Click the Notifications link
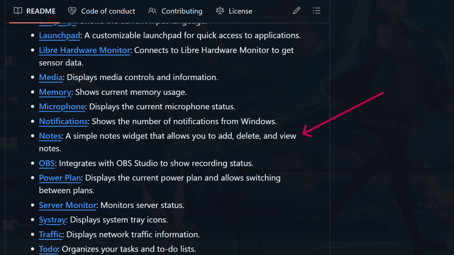 tap(63, 121)
